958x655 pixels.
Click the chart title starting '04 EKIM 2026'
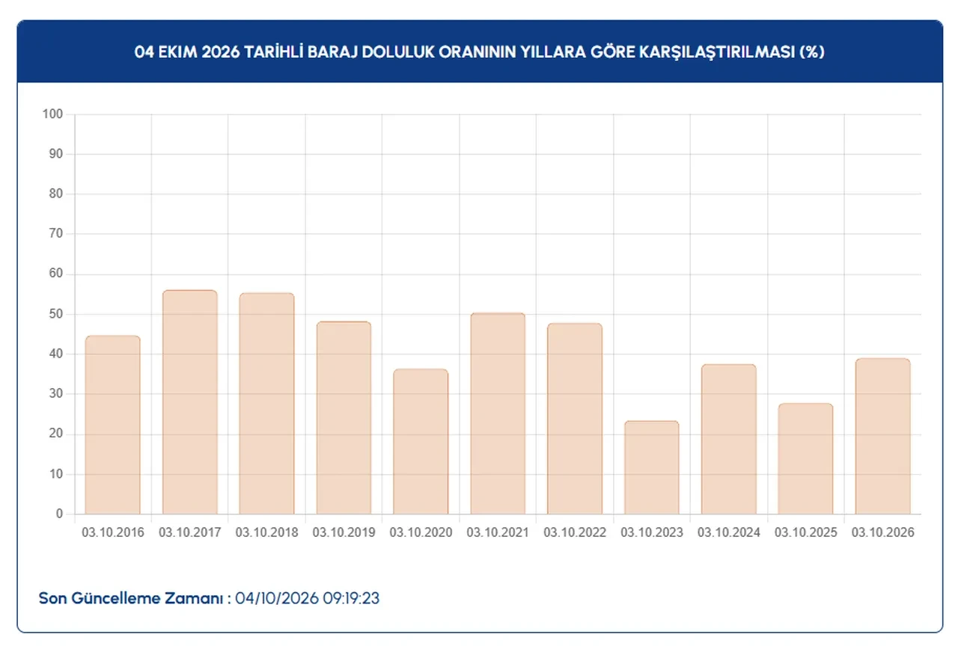click(x=480, y=52)
